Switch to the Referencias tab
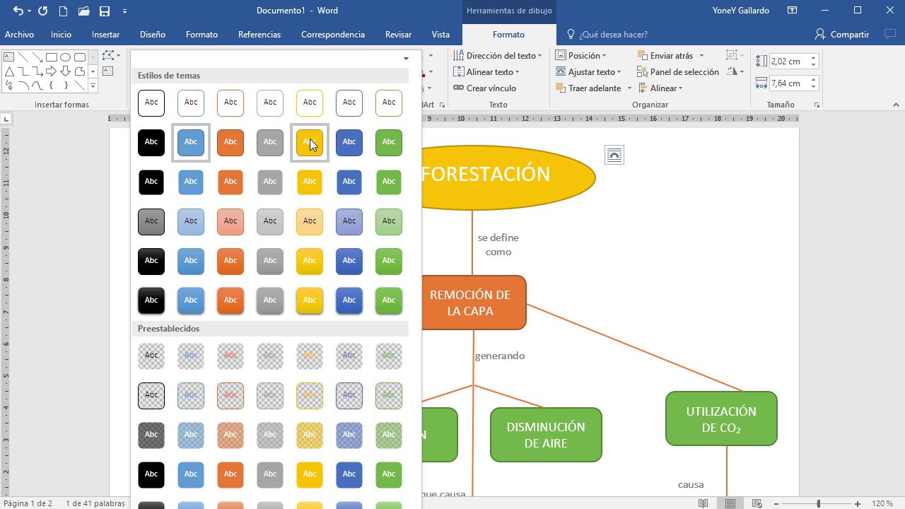 (x=259, y=34)
